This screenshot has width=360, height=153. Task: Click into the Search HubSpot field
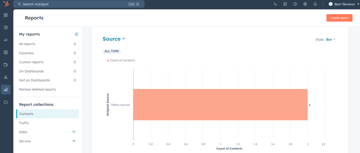(x=79, y=4)
